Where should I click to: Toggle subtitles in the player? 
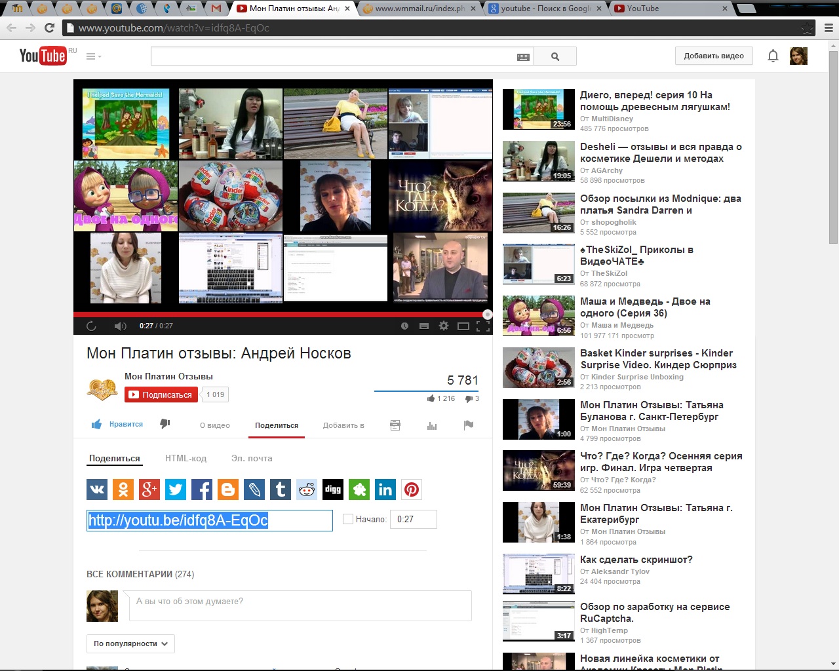click(424, 326)
